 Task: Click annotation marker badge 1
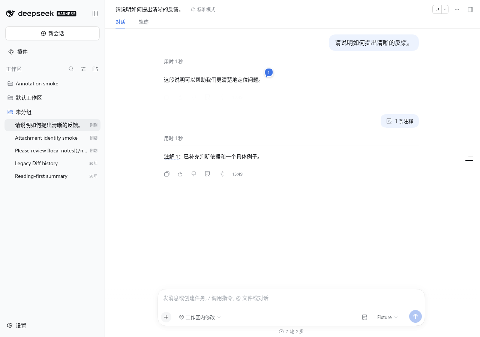click(268, 72)
